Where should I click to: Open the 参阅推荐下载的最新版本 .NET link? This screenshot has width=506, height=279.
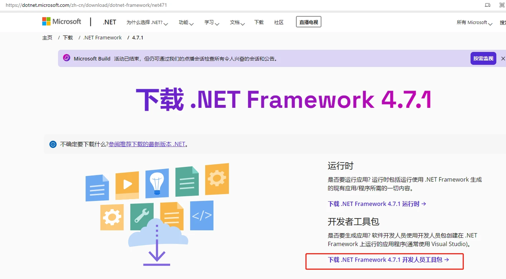[x=147, y=144]
